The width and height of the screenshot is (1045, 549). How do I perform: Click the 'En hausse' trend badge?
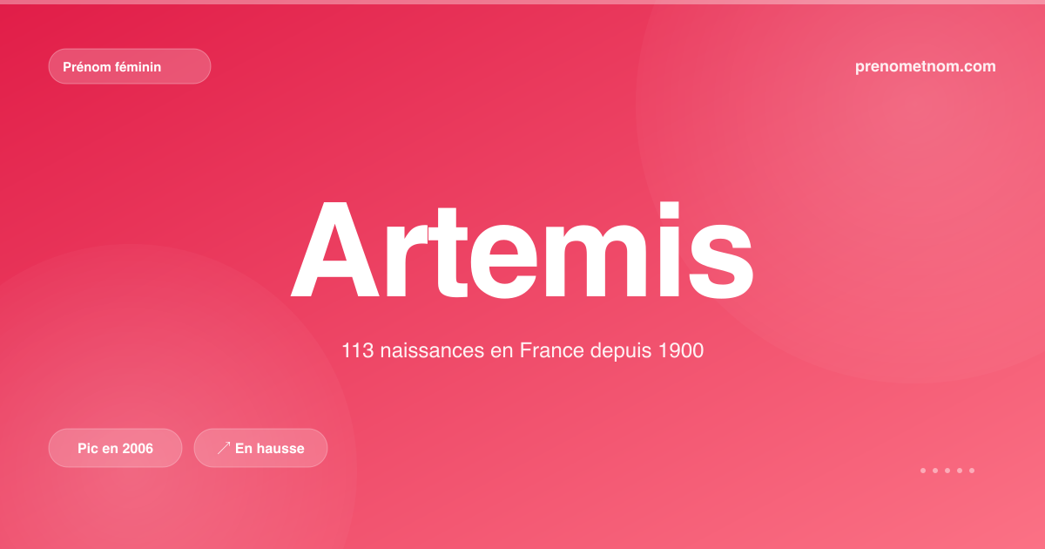(260, 448)
